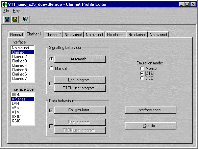Toggle the Call simulator checkbox
This screenshot has height=149, width=198.
click(x=51, y=111)
